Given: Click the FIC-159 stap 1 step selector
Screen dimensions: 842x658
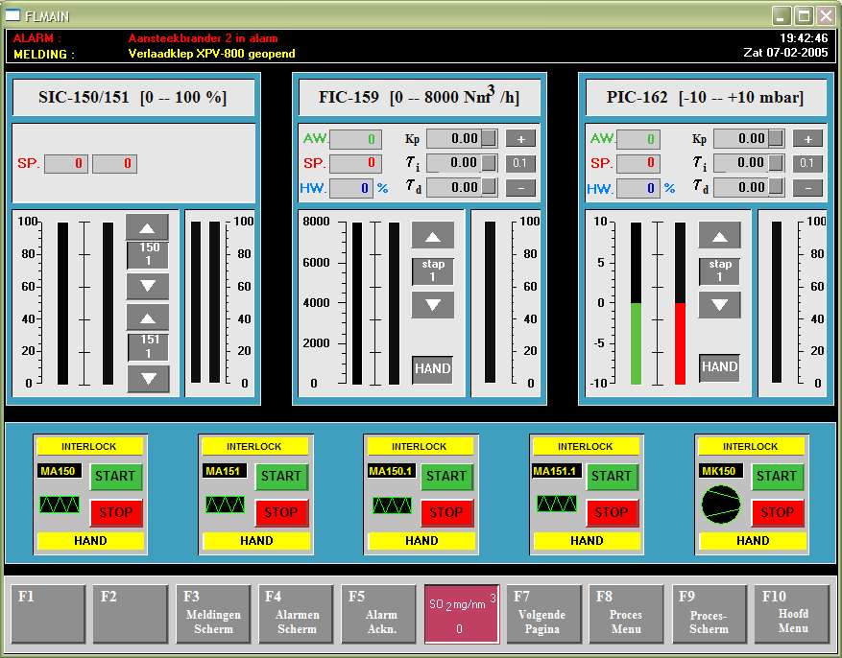Looking at the screenshot, I should tap(433, 270).
